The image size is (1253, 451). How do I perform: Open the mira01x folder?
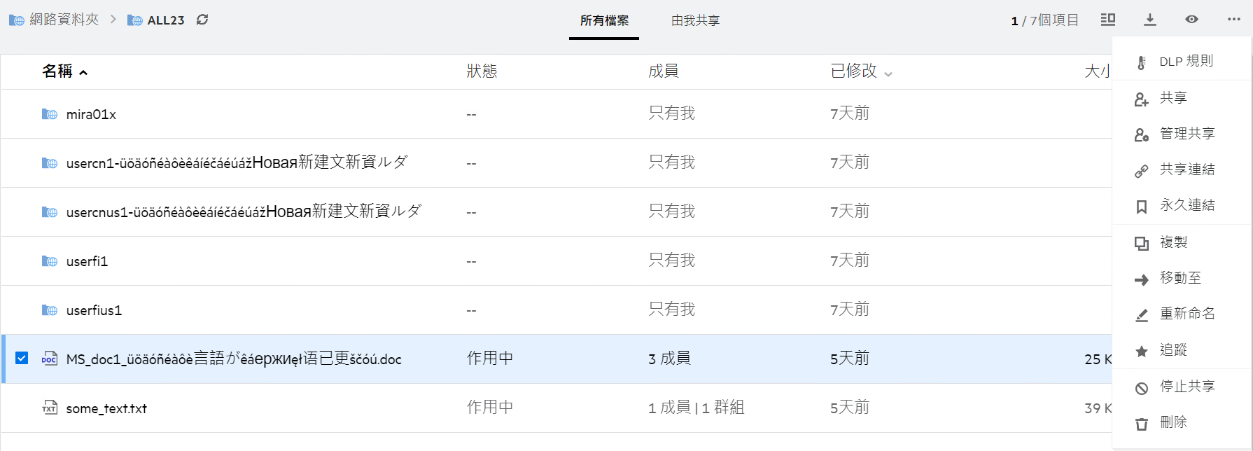pyautogui.click(x=91, y=114)
